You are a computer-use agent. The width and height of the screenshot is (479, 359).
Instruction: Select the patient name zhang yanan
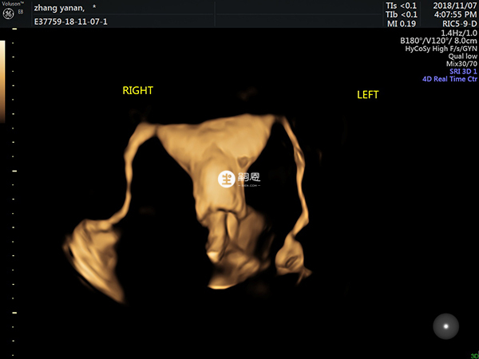point(61,7)
